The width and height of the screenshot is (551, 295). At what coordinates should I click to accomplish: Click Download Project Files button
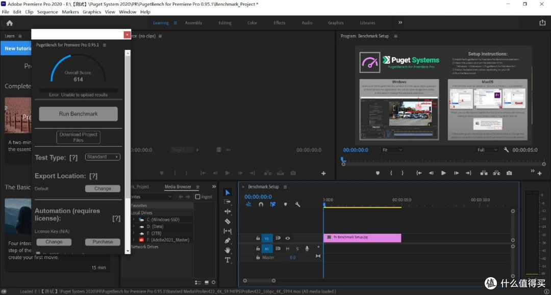click(79, 137)
